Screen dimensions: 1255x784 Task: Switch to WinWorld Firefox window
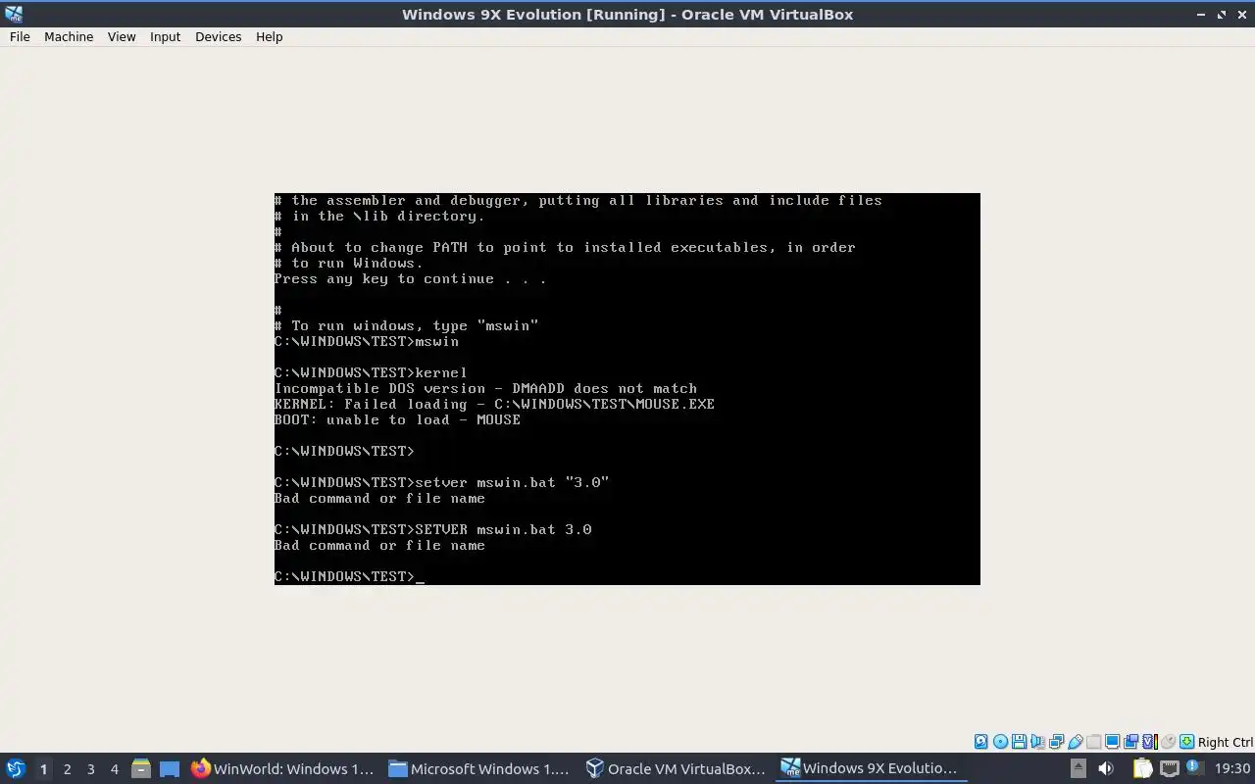283,768
